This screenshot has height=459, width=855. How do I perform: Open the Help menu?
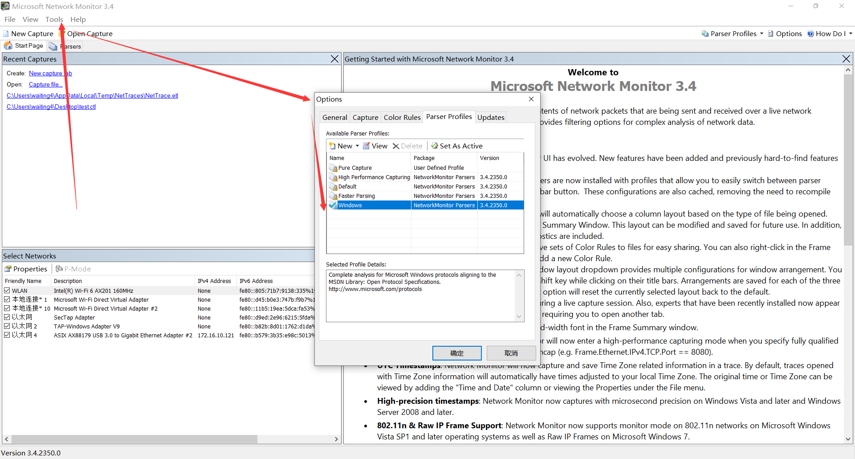[x=78, y=20]
